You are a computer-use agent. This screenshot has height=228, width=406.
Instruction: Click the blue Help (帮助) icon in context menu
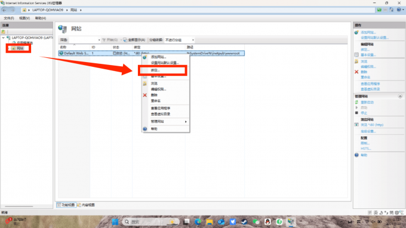(144, 129)
